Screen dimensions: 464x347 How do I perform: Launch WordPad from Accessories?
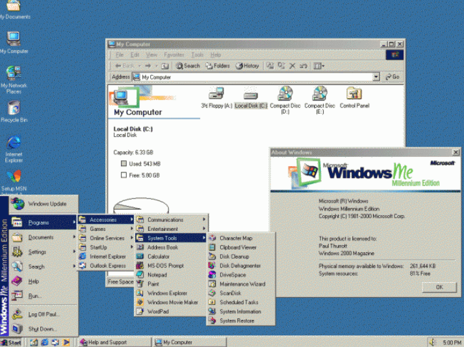coord(171,311)
